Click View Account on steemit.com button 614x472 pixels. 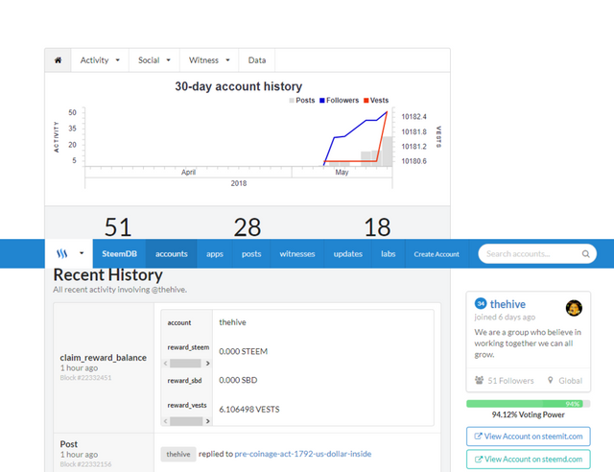point(529,437)
